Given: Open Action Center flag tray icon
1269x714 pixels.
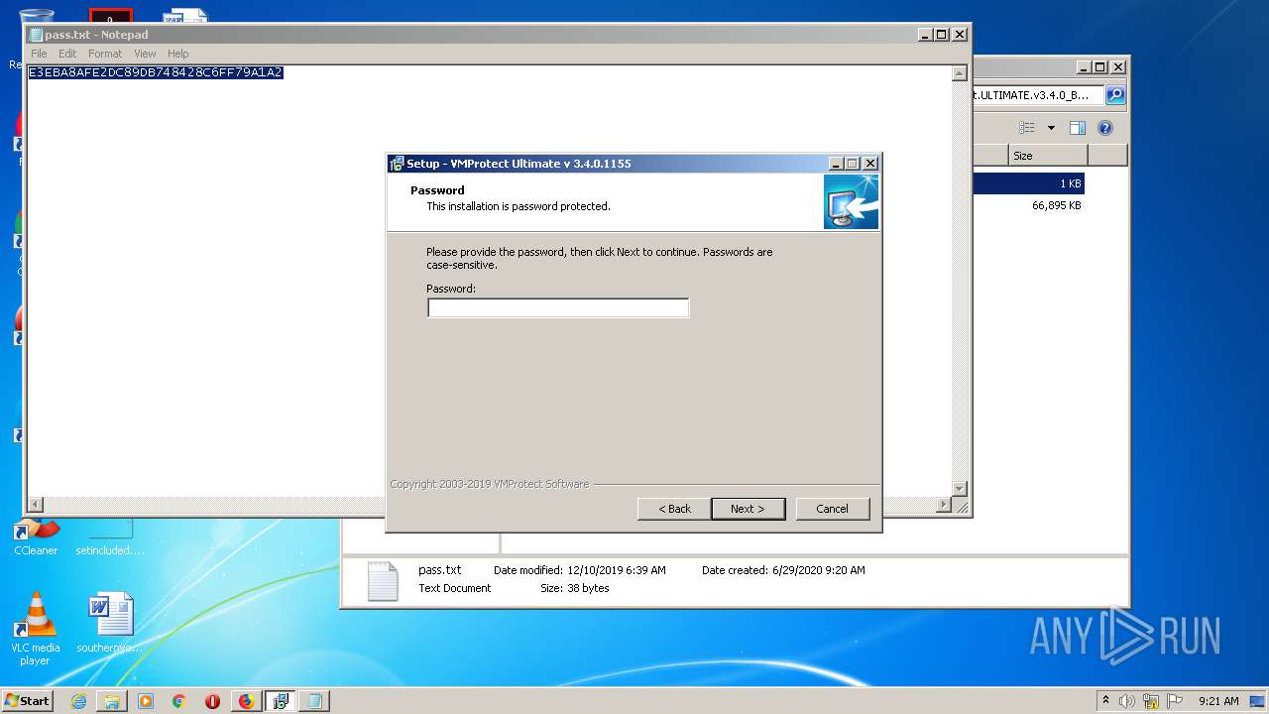Looking at the screenshot, I should [1176, 701].
